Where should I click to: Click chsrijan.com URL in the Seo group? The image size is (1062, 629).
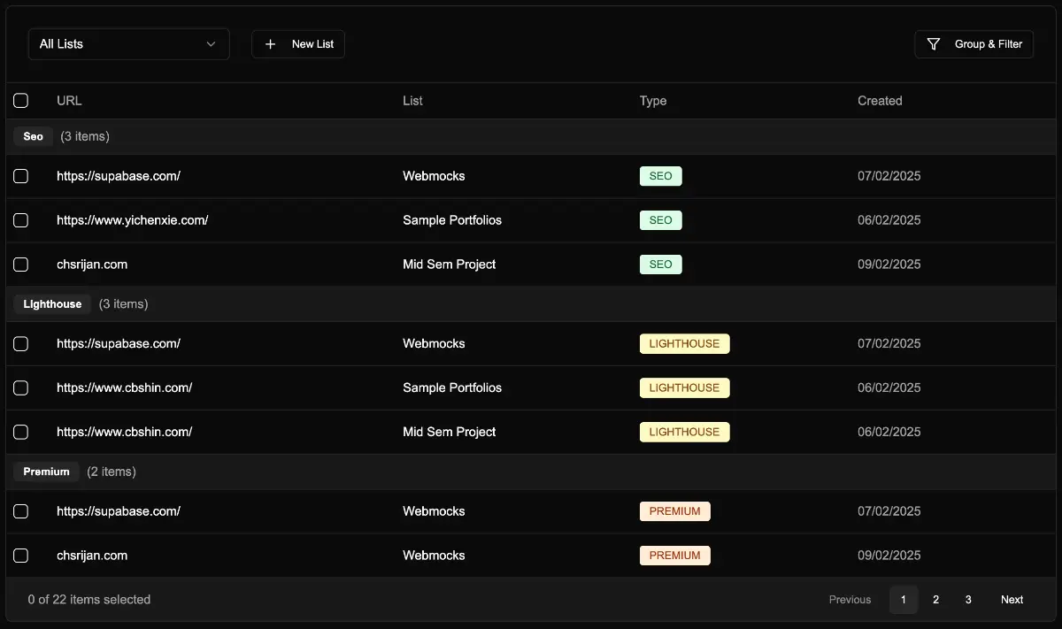(x=92, y=265)
